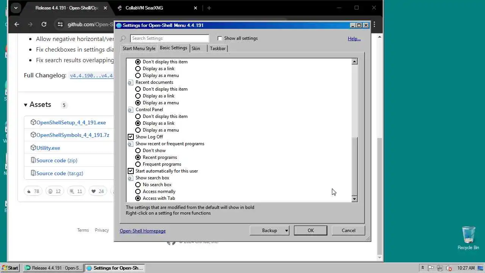Click the Chrome forward navigation arrow

pyautogui.click(x=30, y=24)
